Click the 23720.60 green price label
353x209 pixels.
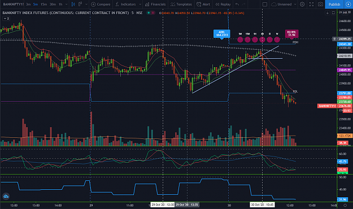[345, 102]
